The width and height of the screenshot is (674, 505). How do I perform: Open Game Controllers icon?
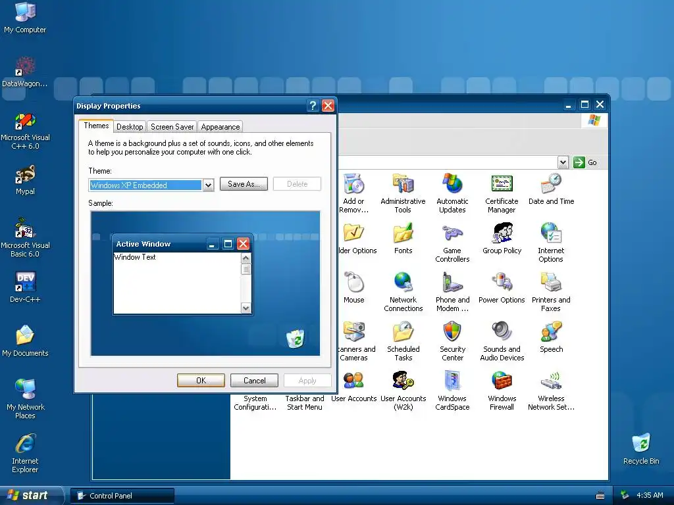[452, 233]
